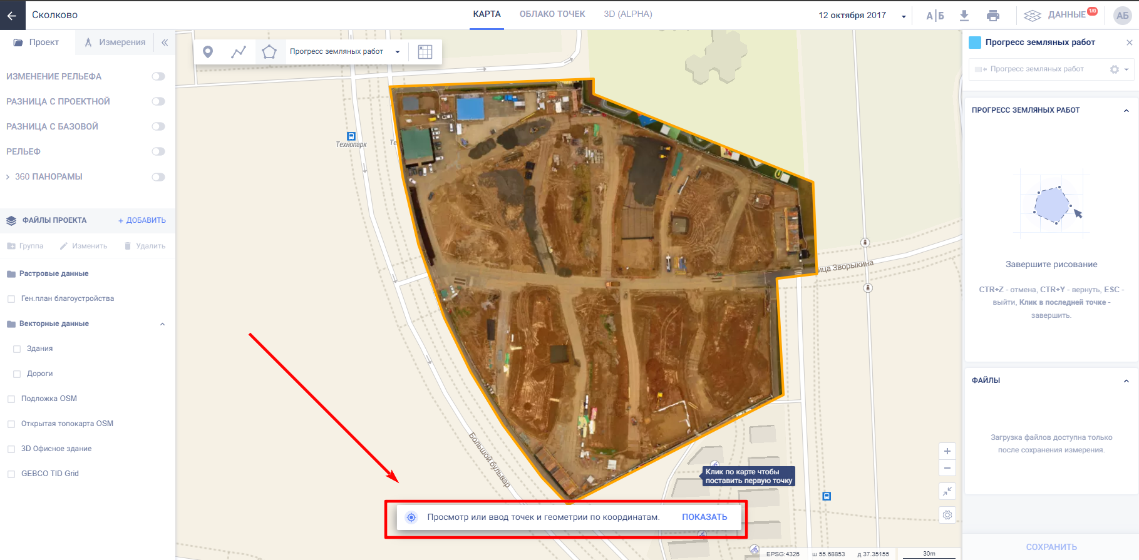This screenshot has height=560, width=1139.
Task: Select the point marker measurement tool
Action: [208, 52]
